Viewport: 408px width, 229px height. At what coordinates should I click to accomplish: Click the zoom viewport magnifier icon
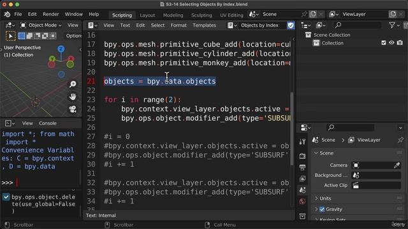[73, 84]
